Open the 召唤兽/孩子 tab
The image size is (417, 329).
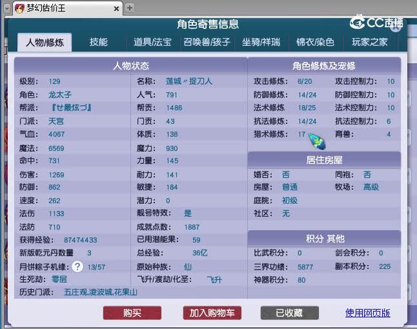point(207,42)
